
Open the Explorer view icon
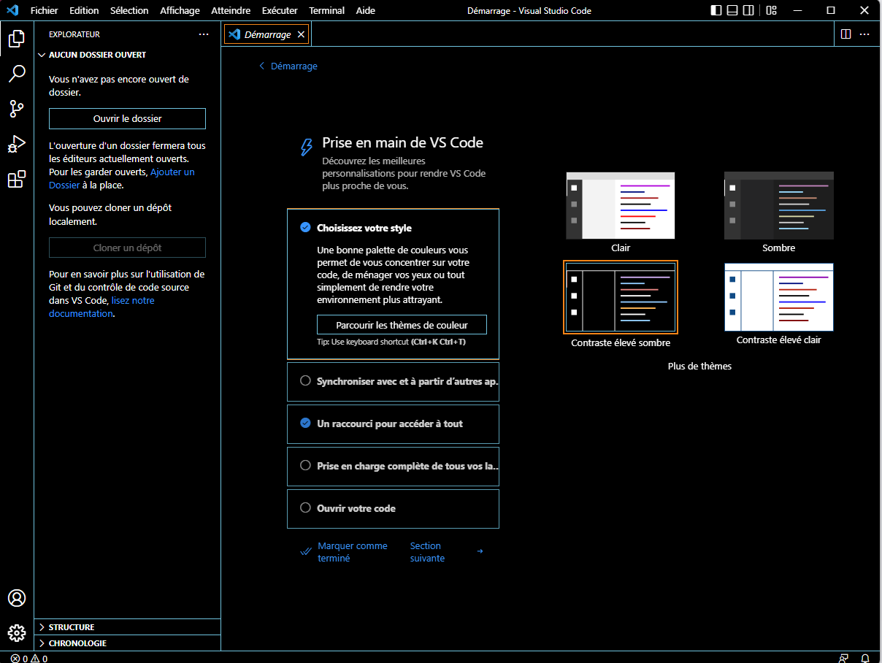tap(16, 39)
